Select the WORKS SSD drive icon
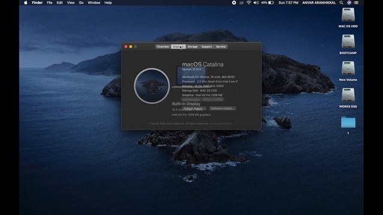The image size is (383, 215). [x=348, y=95]
